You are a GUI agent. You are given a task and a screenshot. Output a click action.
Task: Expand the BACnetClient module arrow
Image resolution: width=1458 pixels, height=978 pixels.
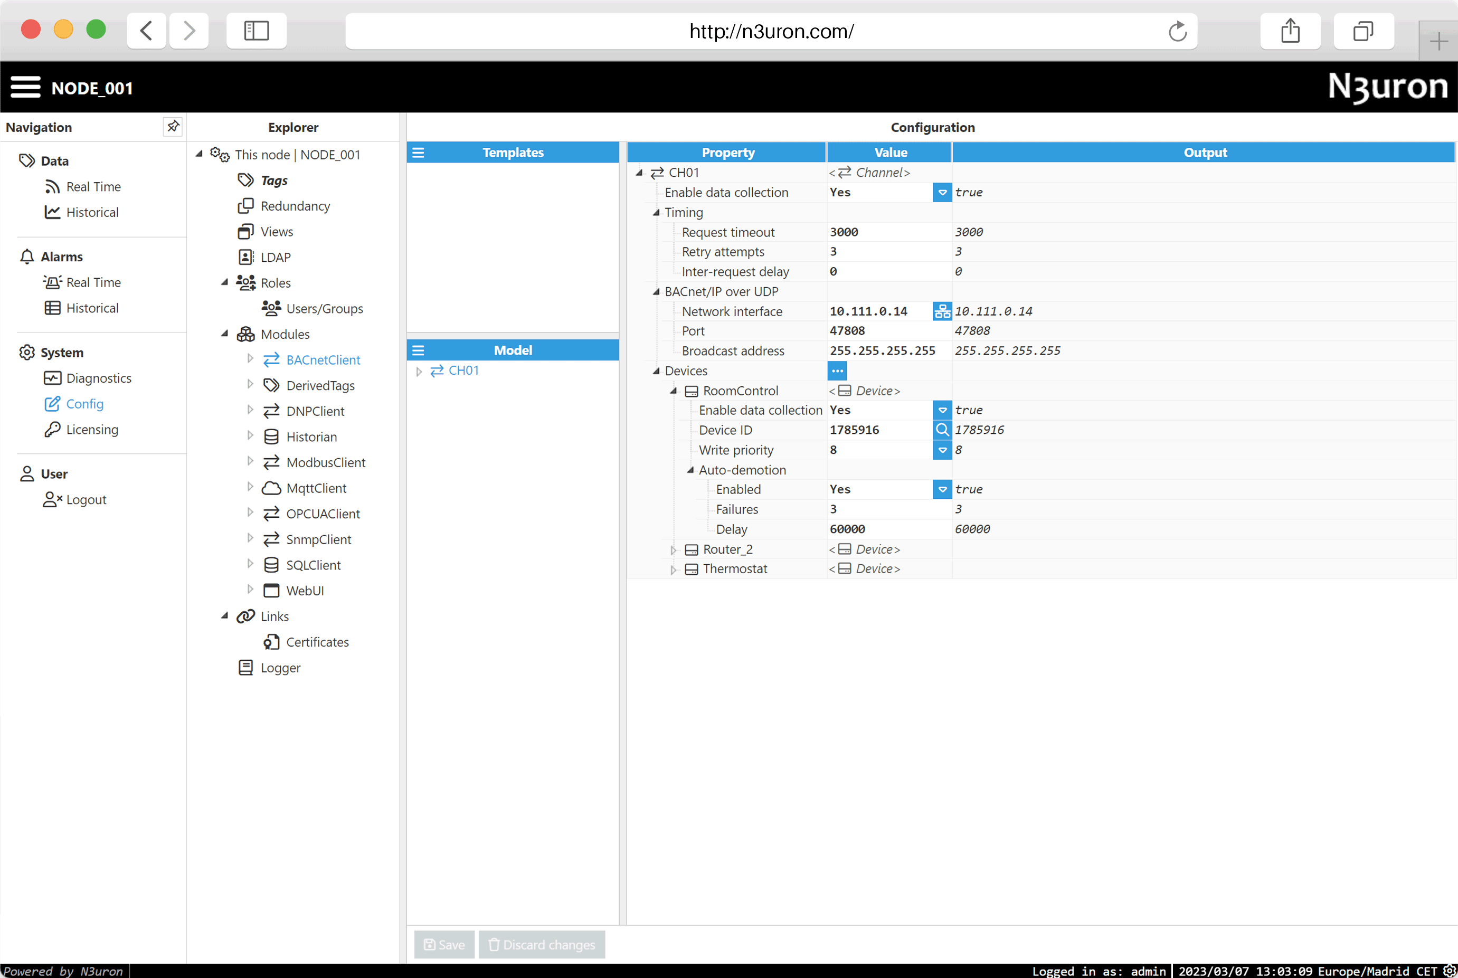coord(250,359)
